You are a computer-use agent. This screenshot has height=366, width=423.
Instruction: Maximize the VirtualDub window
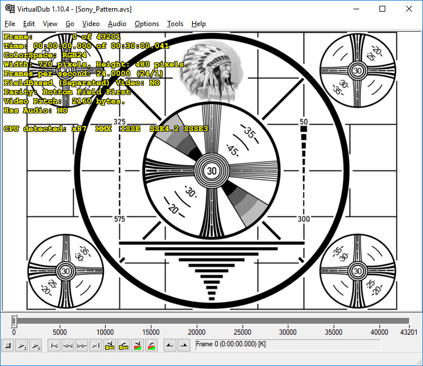click(x=382, y=9)
